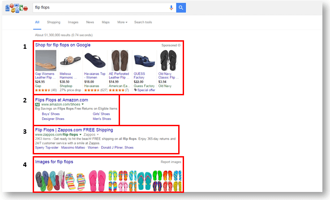The height and width of the screenshot is (200, 330).
Task: Open Flip Flops Zappos.com FREE Shipping result
Action: coord(74,130)
